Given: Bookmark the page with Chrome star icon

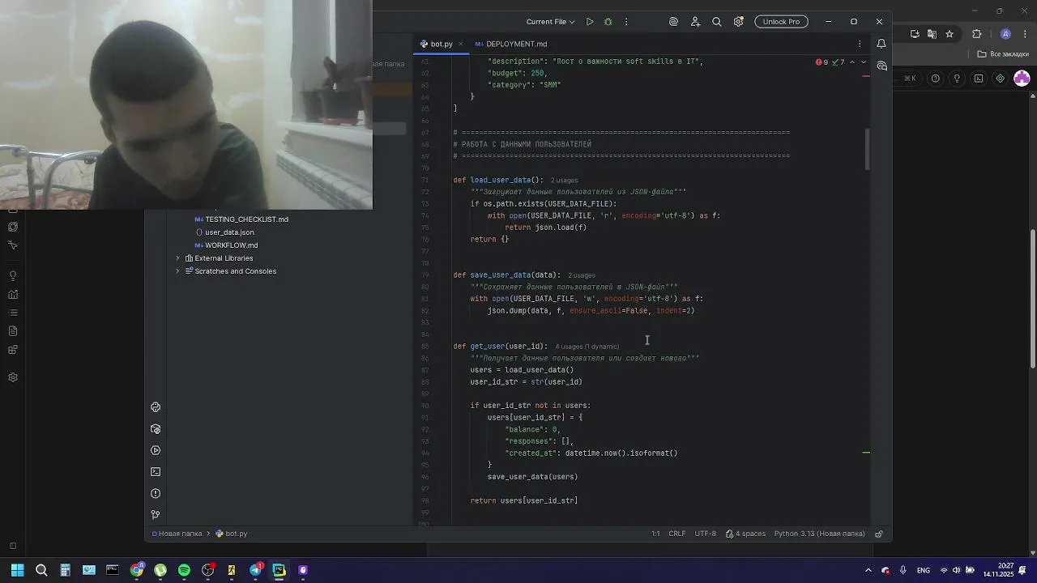Looking at the screenshot, I should tap(950, 34).
